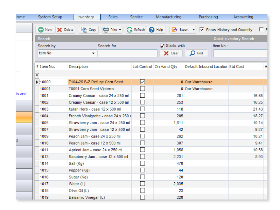Click the Search for text field

[x=127, y=54]
